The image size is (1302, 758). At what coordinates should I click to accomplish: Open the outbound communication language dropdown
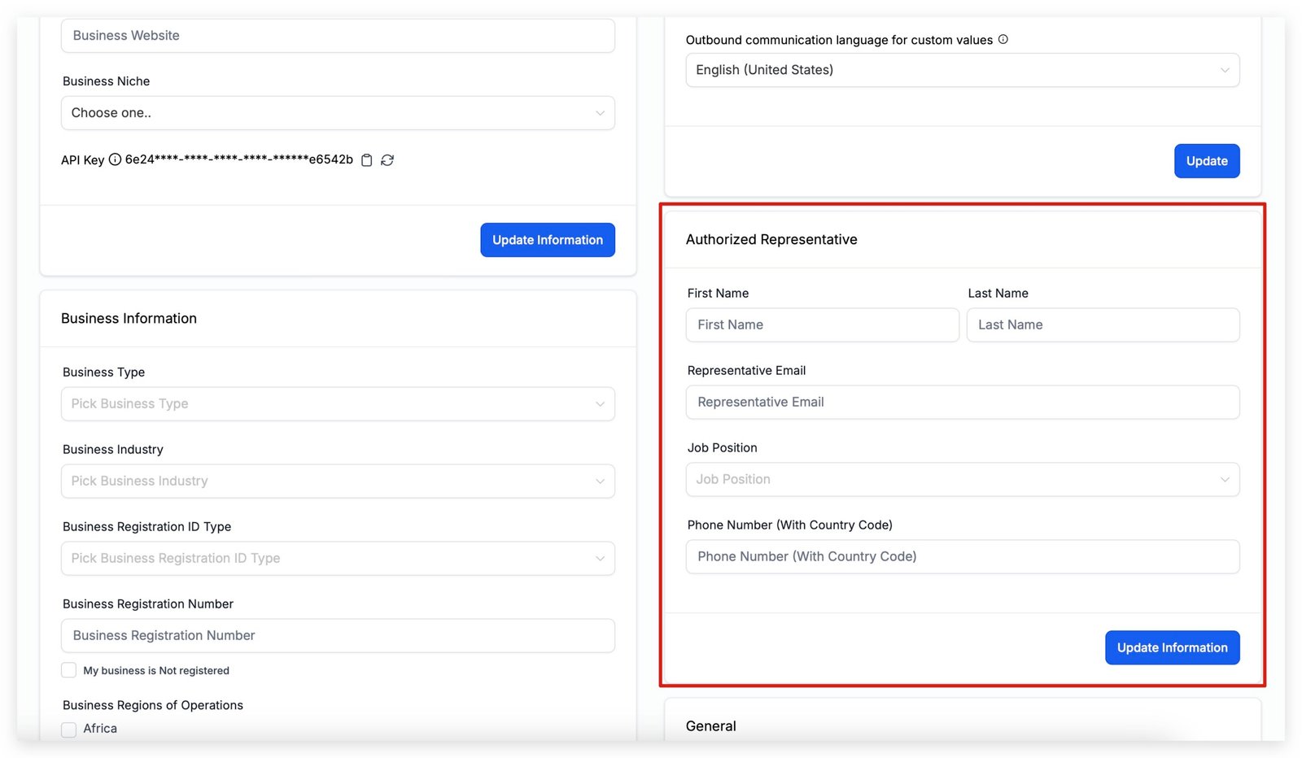(x=962, y=70)
